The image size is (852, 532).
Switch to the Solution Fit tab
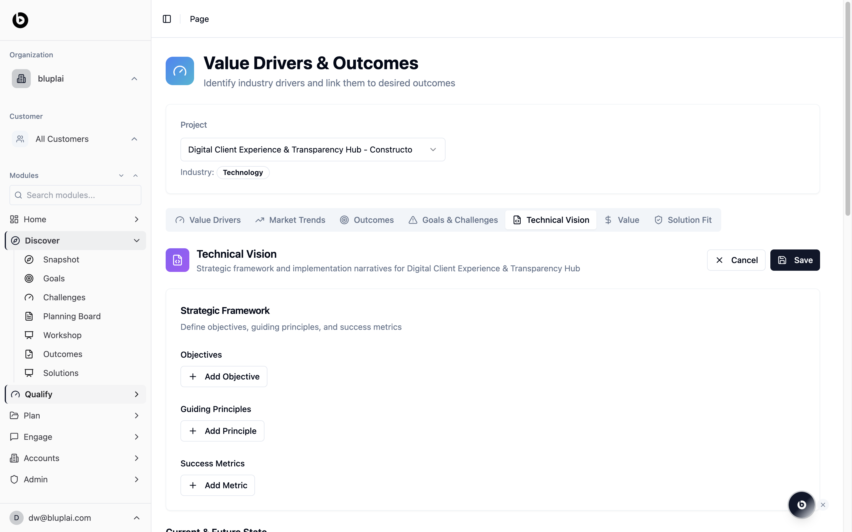[683, 220]
